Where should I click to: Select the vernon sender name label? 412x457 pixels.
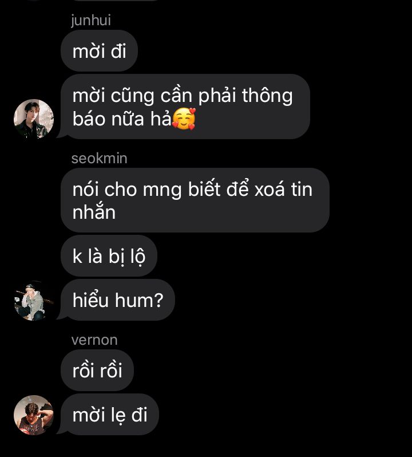click(x=94, y=340)
